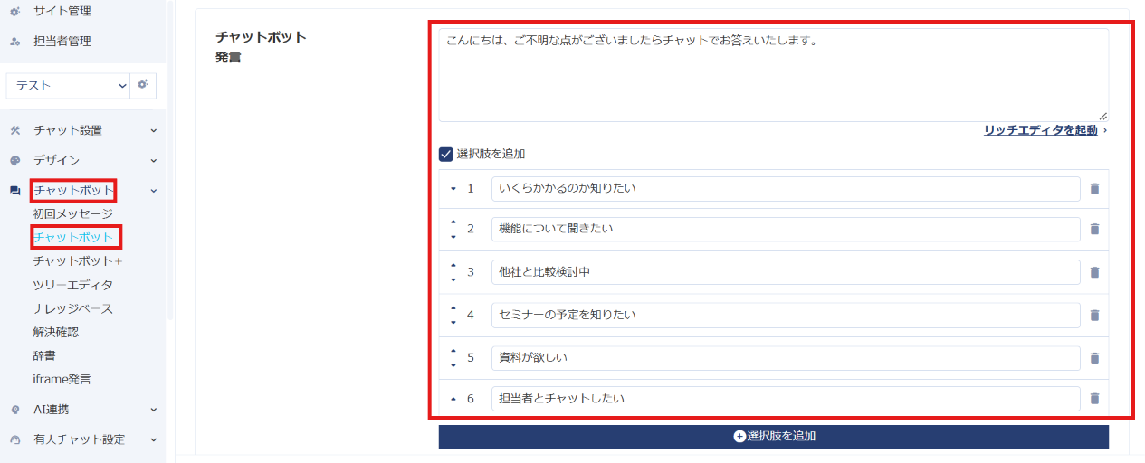Screen dimensions: 1145x463
Task: Uncheck the 選択肢を追加 checkbox
Action: (446, 154)
